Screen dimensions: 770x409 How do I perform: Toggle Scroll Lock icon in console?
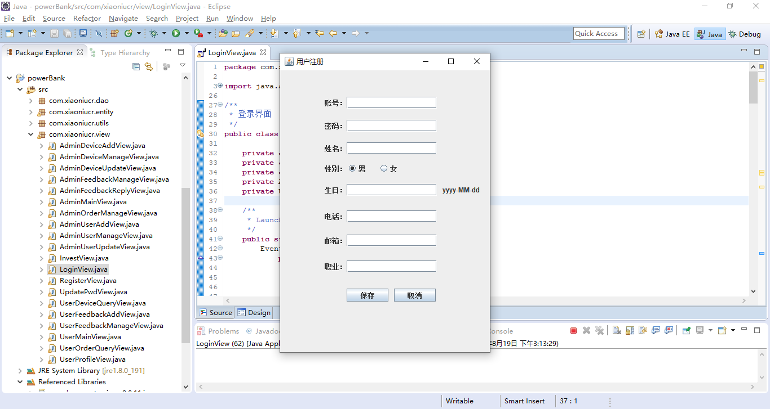(x=630, y=331)
